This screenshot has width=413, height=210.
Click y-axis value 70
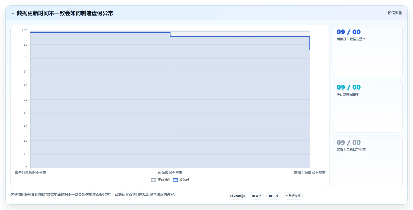coord(26,72)
